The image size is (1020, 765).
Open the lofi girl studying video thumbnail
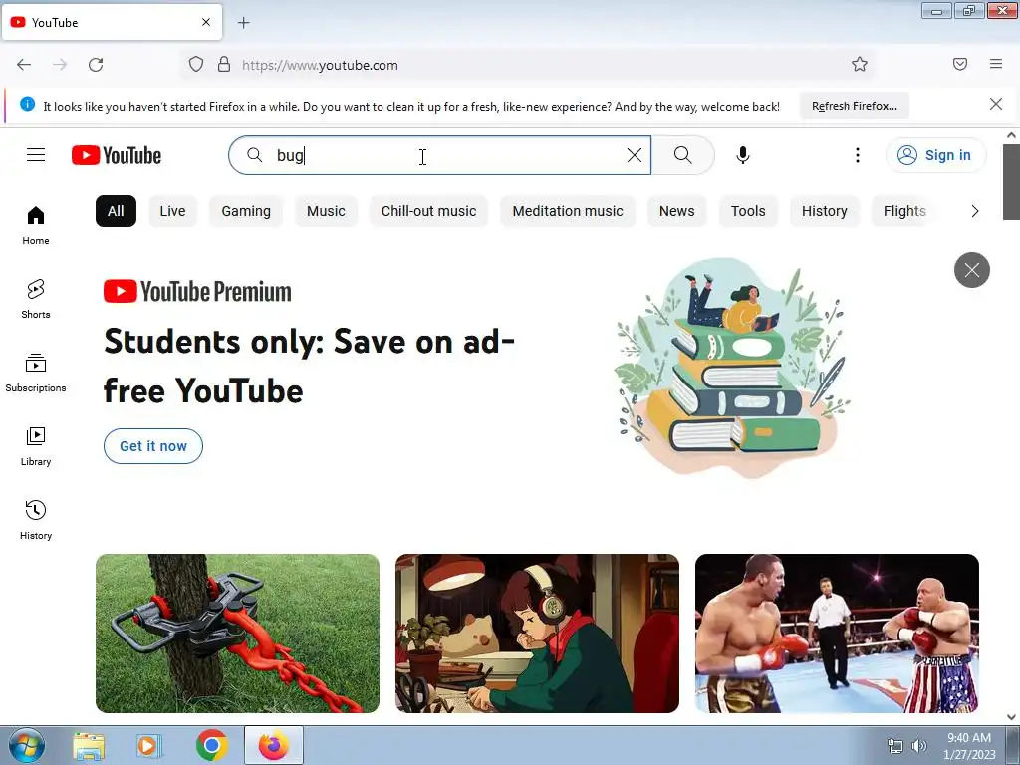coord(537,634)
